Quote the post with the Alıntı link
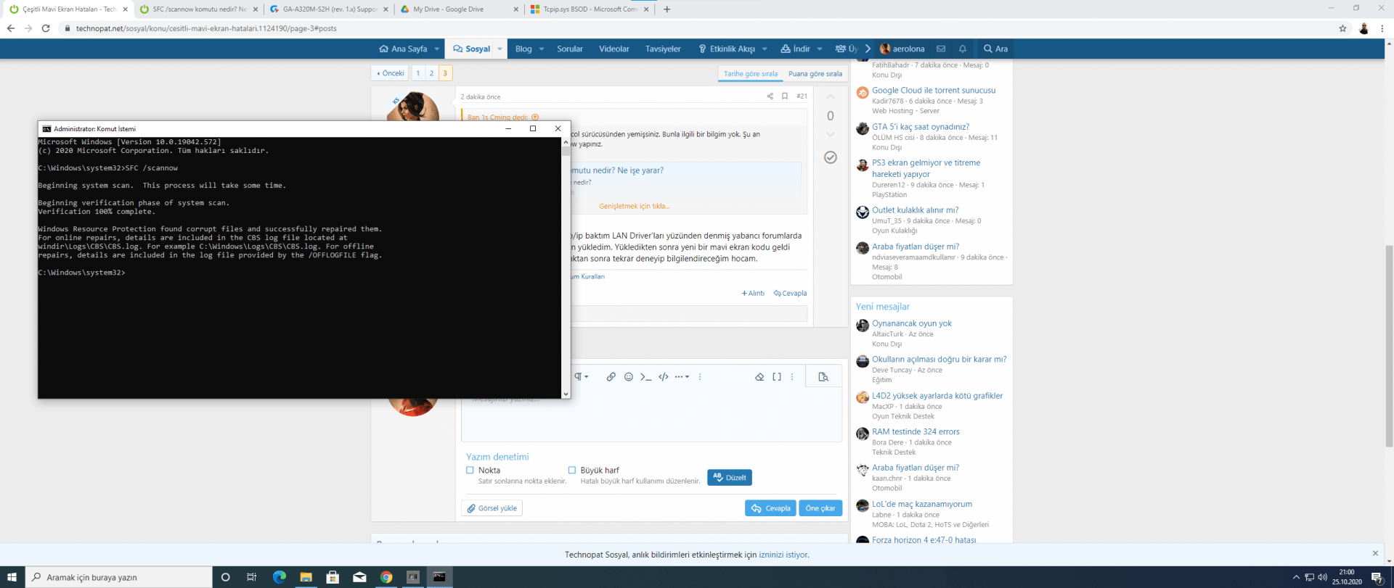This screenshot has width=1394, height=588. 753,294
